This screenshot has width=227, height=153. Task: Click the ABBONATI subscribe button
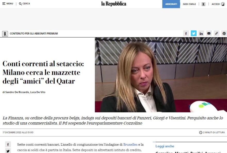pos(171,4)
